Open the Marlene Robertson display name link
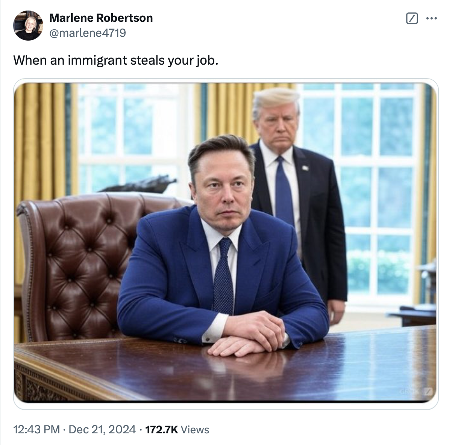The image size is (449, 445). click(101, 18)
